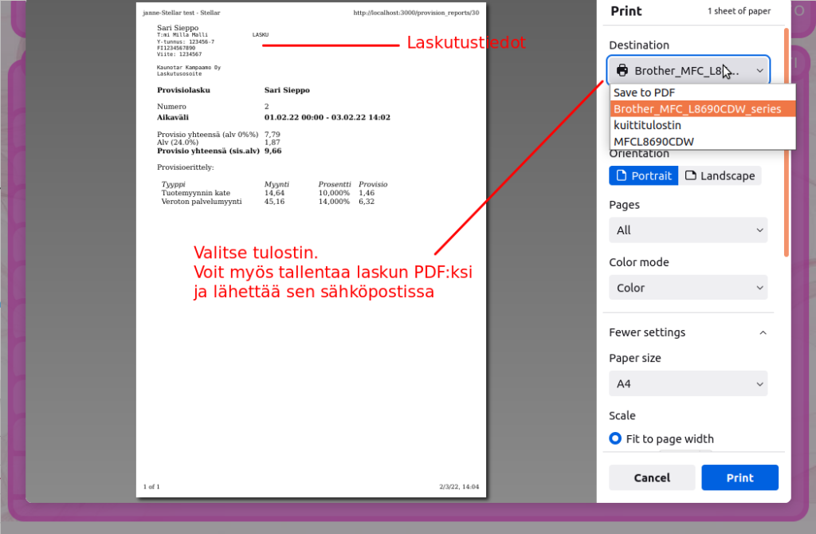
Task: Enable Fit to page width scaling
Action: coord(615,438)
